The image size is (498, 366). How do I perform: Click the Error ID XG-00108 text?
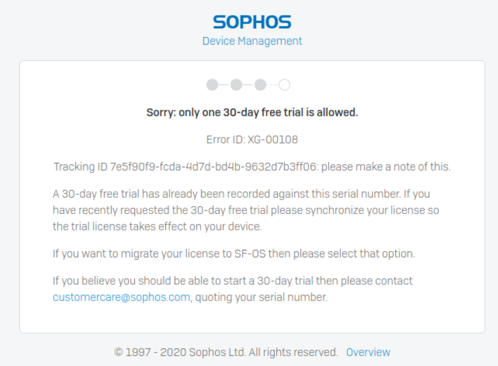pos(252,140)
